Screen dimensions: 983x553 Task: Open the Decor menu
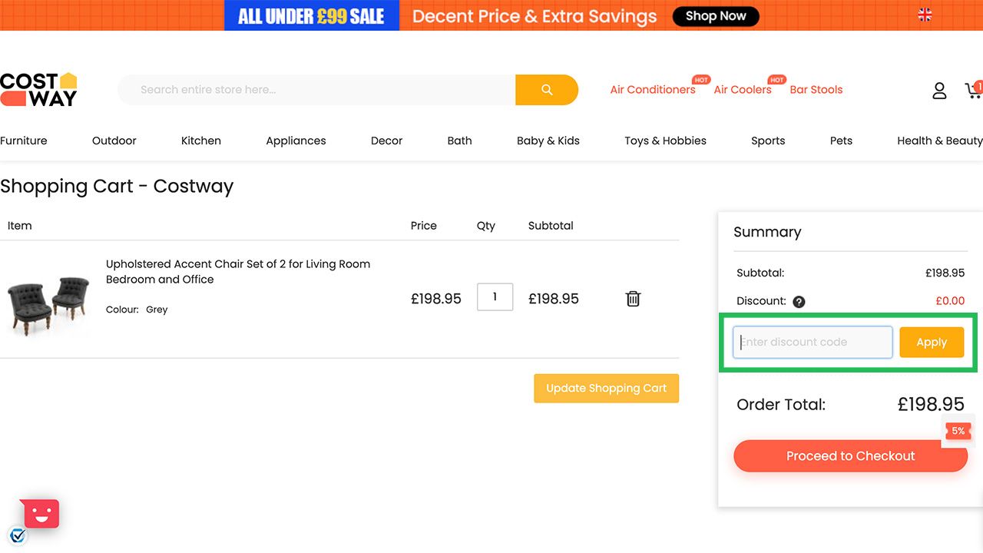(387, 141)
